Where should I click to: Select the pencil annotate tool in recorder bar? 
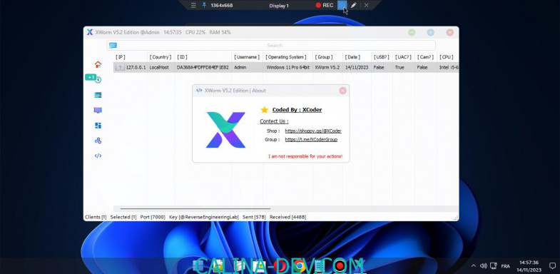pos(354,6)
